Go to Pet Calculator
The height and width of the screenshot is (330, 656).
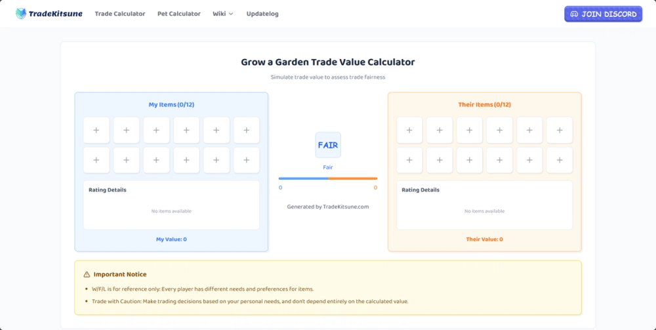[x=179, y=14]
